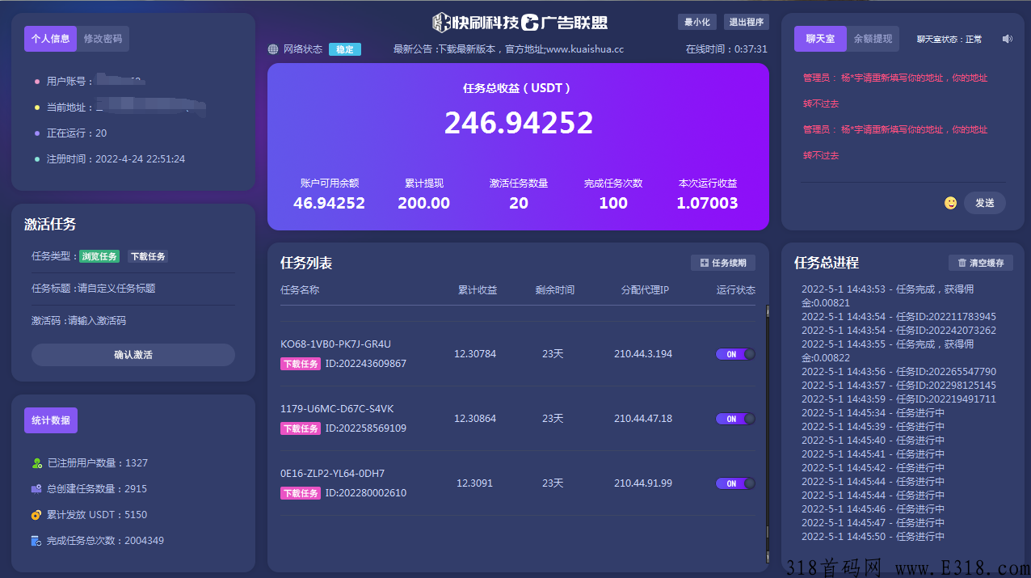Click the 注册时间 2022-4-24 entry

click(x=116, y=159)
